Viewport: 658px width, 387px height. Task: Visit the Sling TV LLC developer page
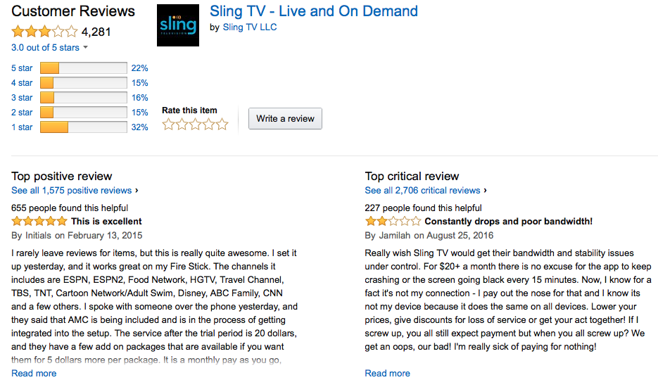pyautogui.click(x=250, y=27)
